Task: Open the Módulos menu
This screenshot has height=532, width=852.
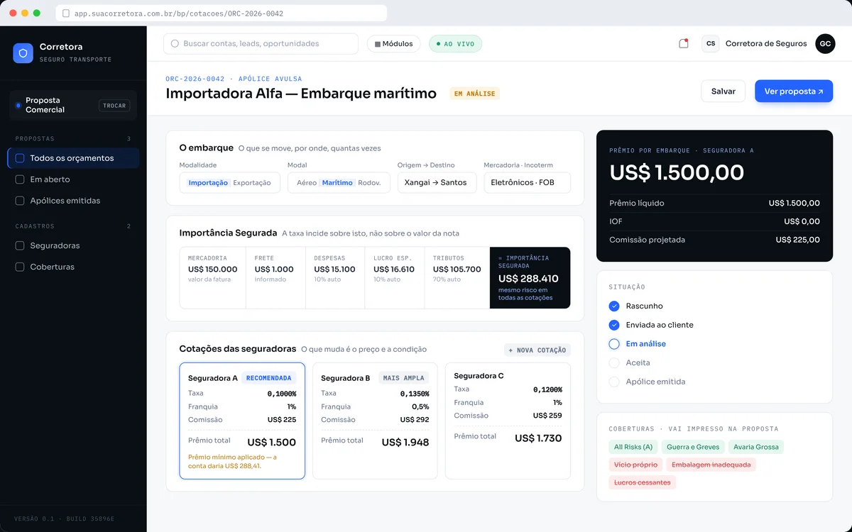Action: pyautogui.click(x=394, y=44)
